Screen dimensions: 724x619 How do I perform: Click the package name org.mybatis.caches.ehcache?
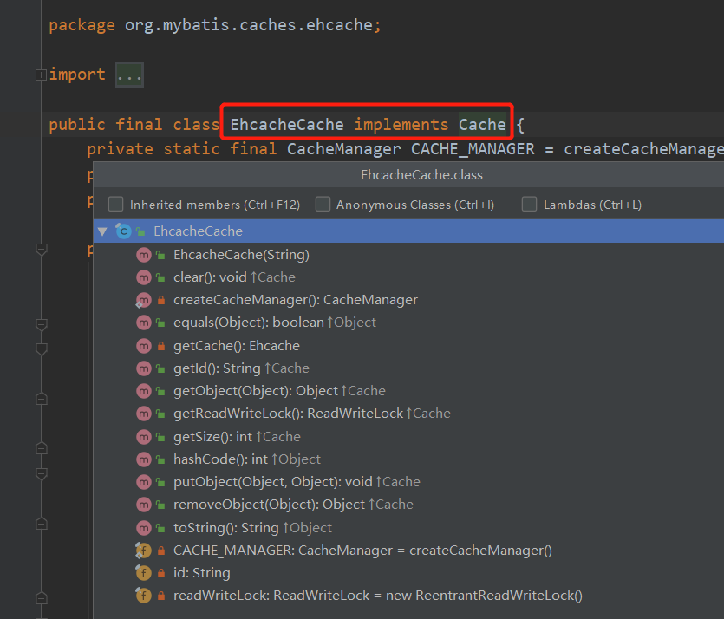point(249,25)
